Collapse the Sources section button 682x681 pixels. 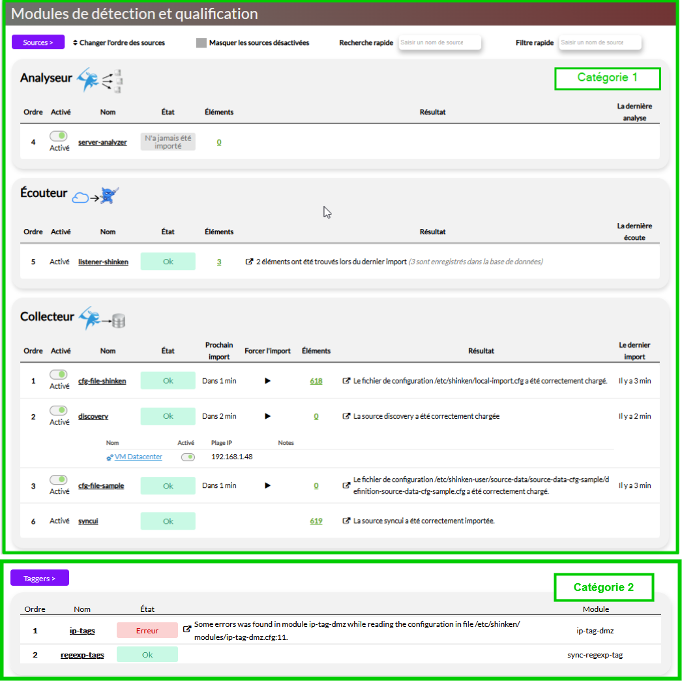pos(38,42)
